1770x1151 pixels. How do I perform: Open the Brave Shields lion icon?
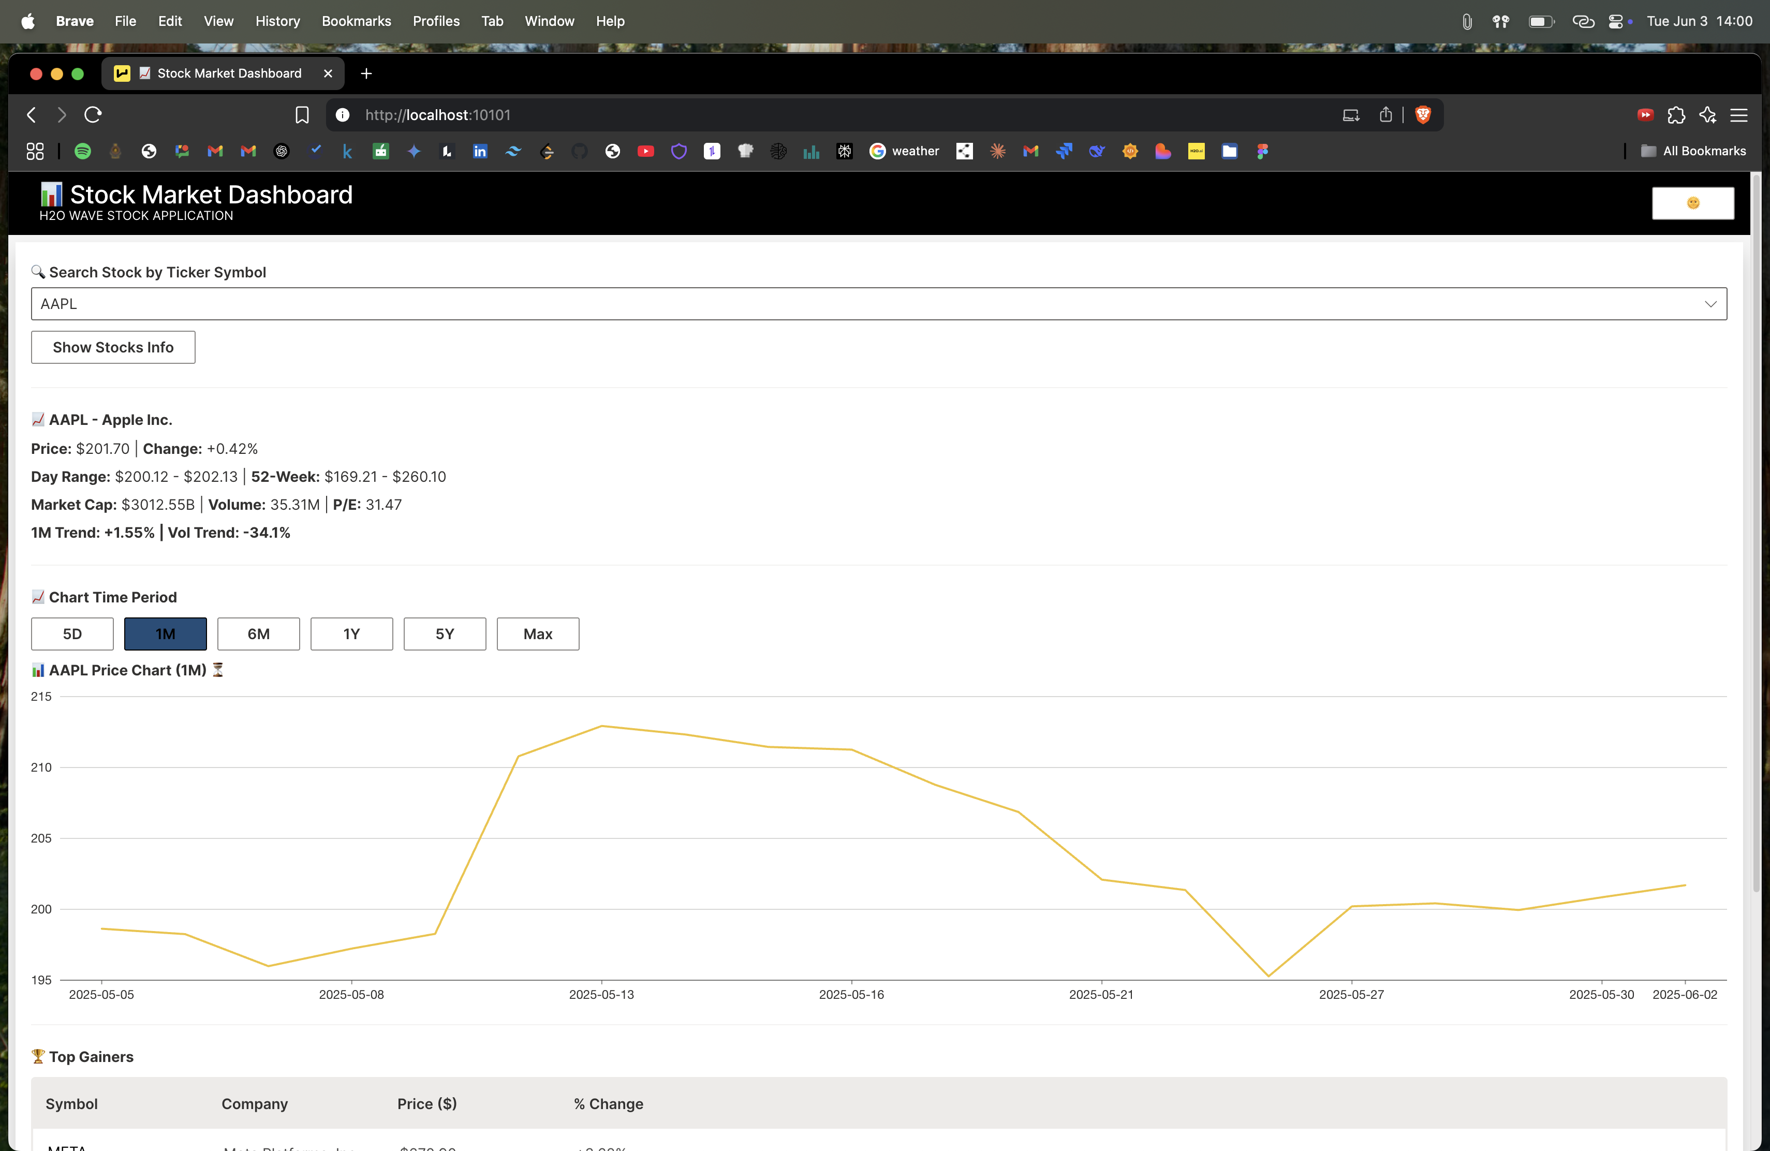point(1423,114)
